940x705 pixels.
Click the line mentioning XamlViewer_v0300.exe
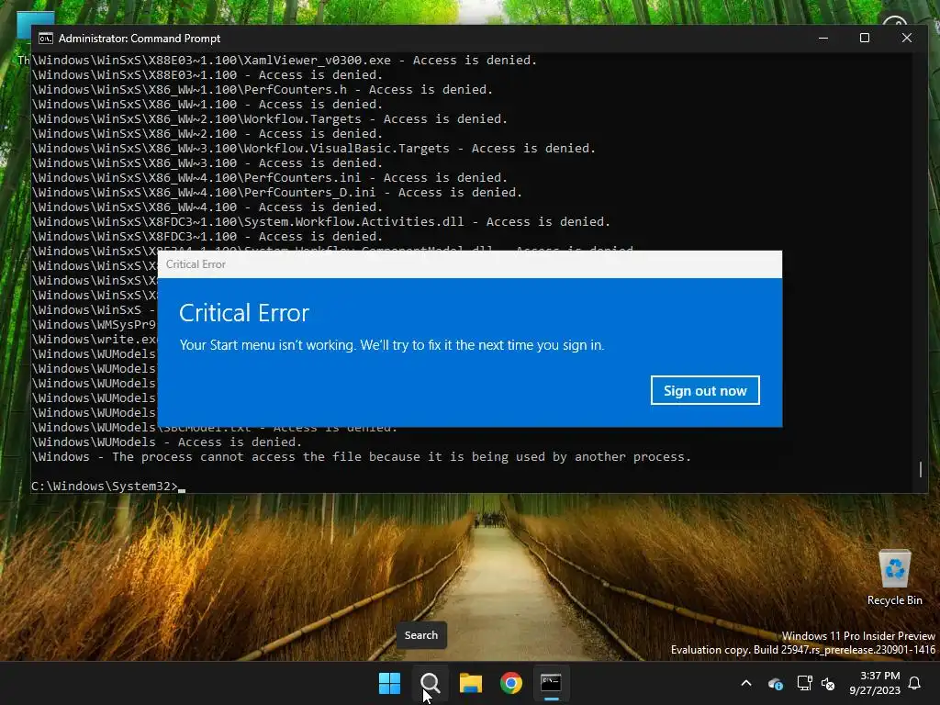point(285,60)
